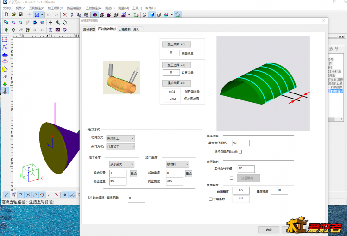Click the 起始位置 input field
Image resolution: width=347 pixels, height=236 pixels.
point(118,174)
